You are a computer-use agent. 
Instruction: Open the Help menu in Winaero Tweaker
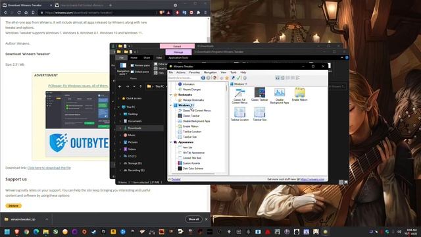243,72
